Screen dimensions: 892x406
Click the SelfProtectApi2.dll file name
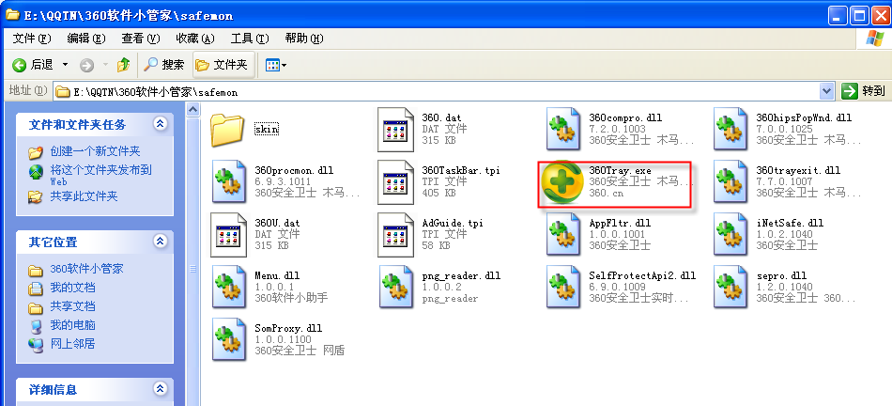(x=642, y=275)
